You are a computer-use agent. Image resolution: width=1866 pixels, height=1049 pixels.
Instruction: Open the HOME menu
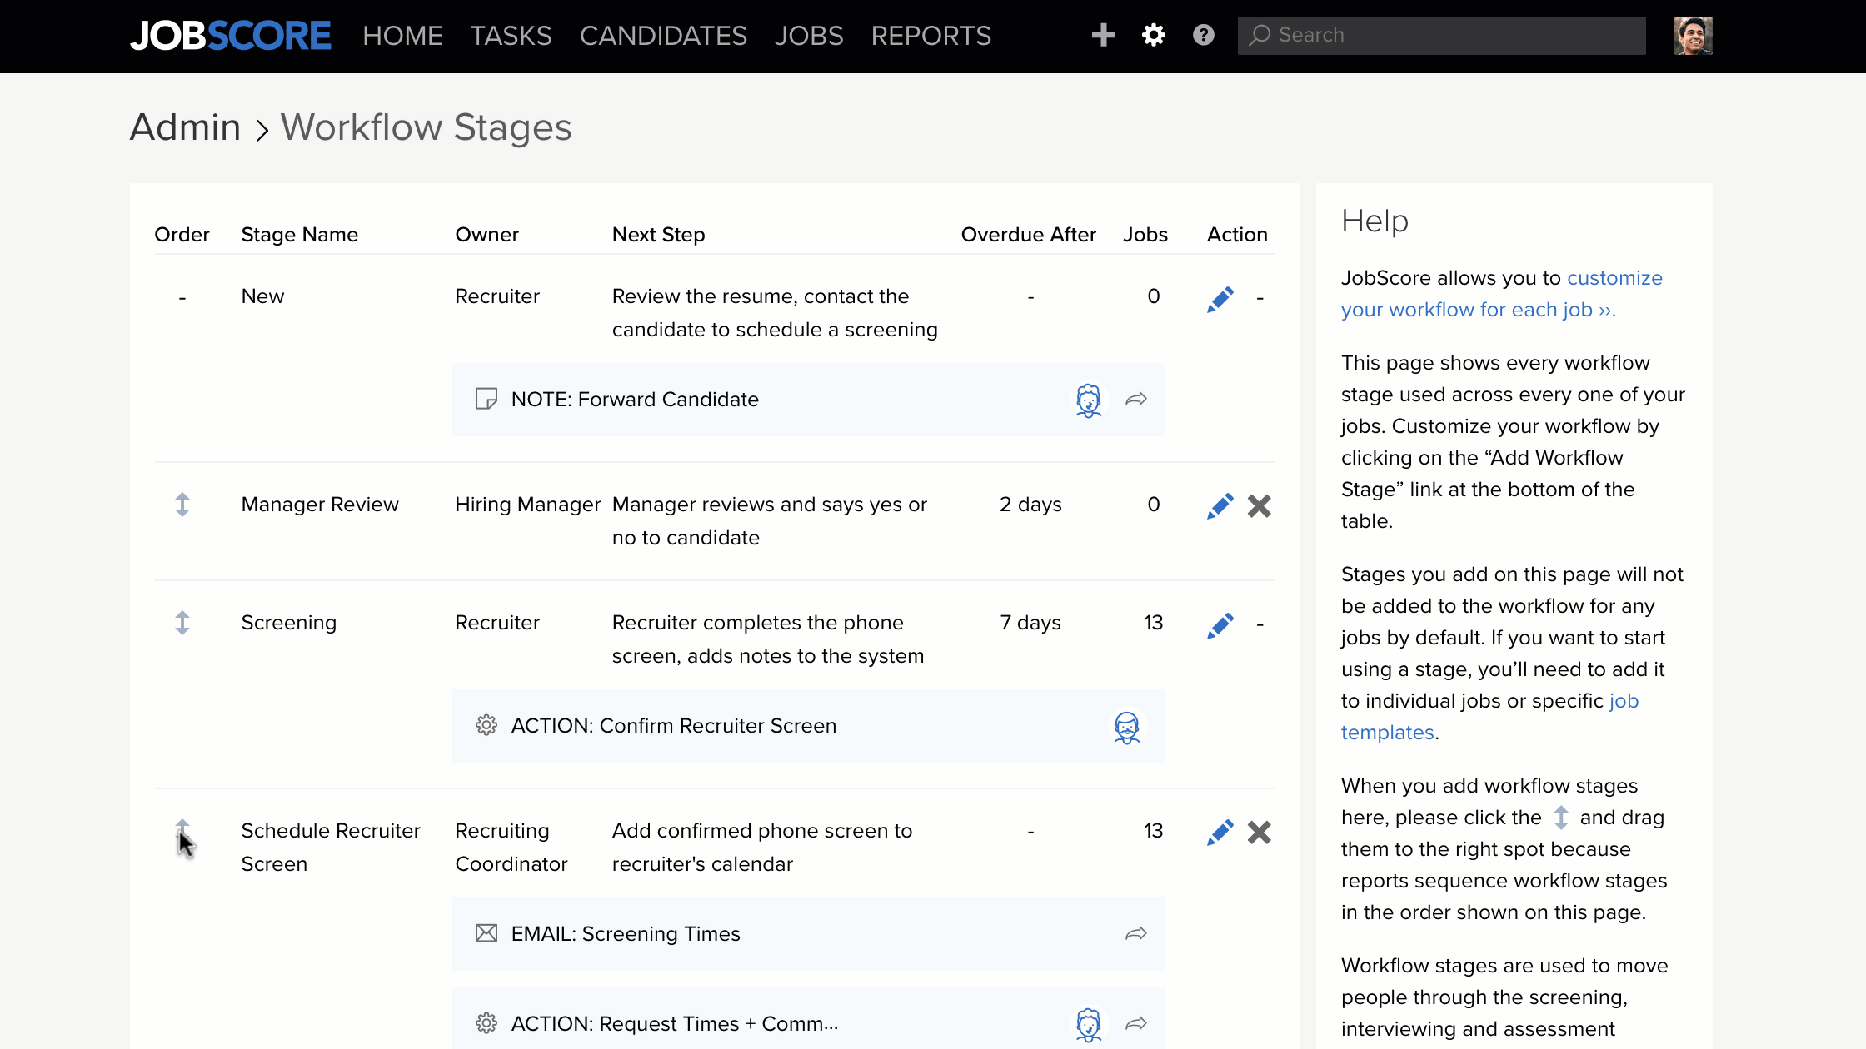402,36
